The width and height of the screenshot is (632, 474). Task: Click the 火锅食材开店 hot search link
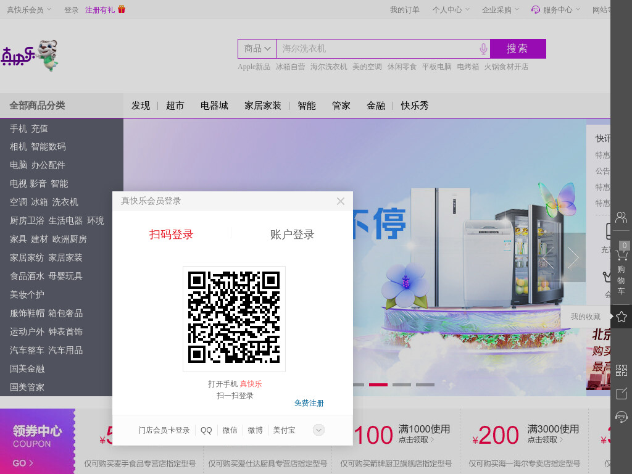(506, 67)
